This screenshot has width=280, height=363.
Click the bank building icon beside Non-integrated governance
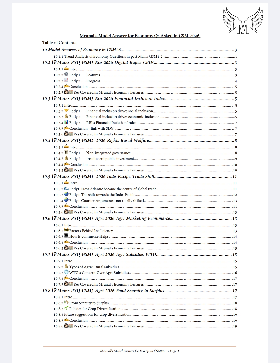tap(66, 152)
